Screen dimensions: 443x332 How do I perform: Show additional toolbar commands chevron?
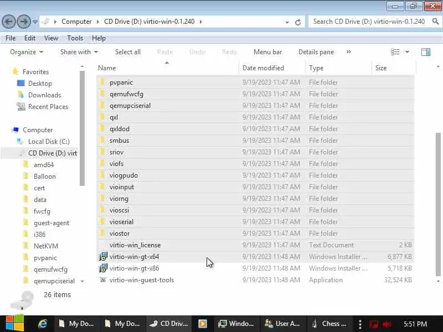point(349,52)
